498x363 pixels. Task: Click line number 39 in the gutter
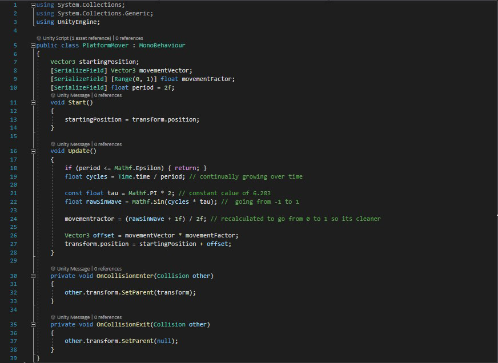click(13, 358)
